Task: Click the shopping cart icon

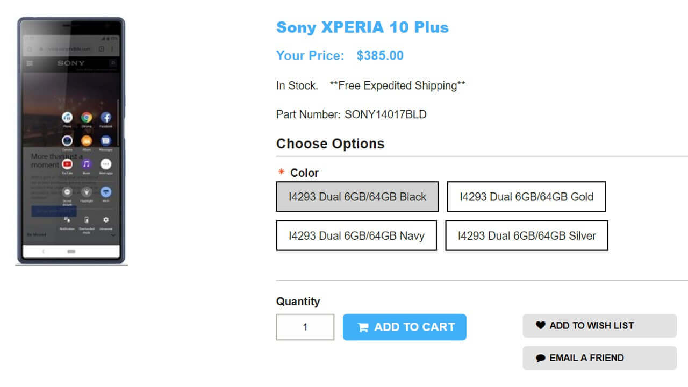Action: tap(363, 327)
